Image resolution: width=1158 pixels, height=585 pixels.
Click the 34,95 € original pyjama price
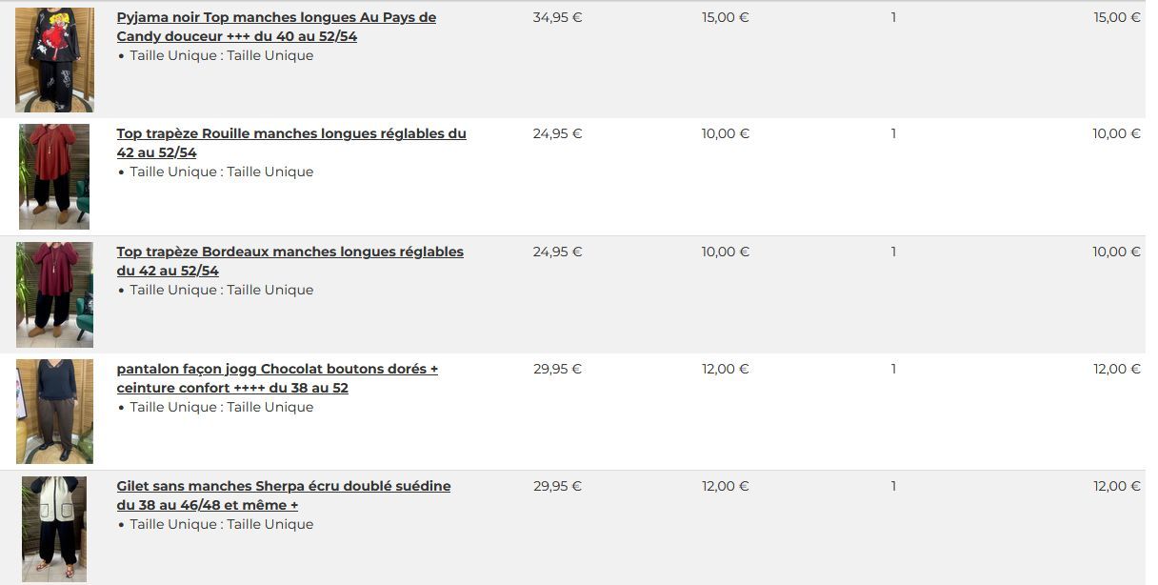(x=557, y=17)
